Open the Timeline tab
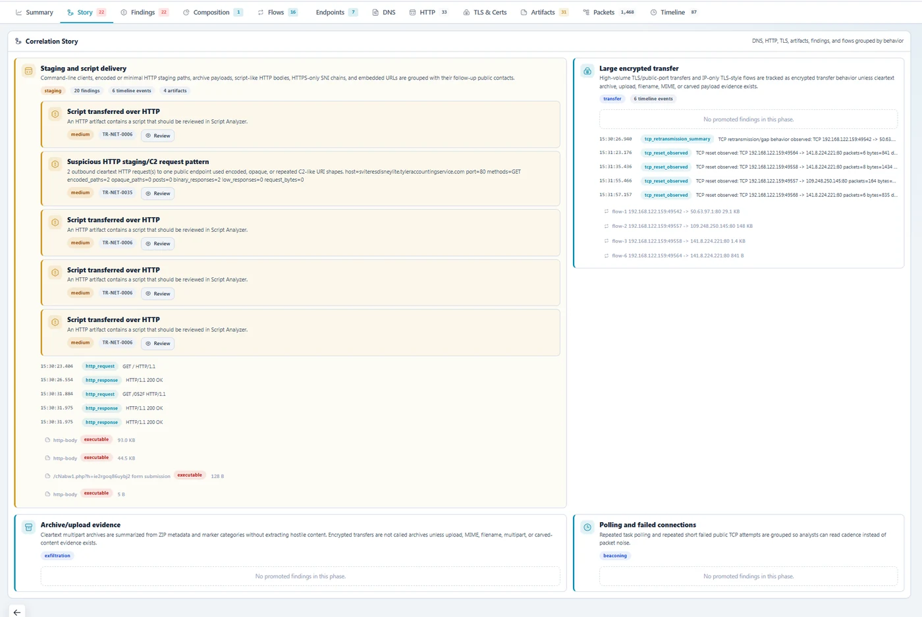 [674, 13]
